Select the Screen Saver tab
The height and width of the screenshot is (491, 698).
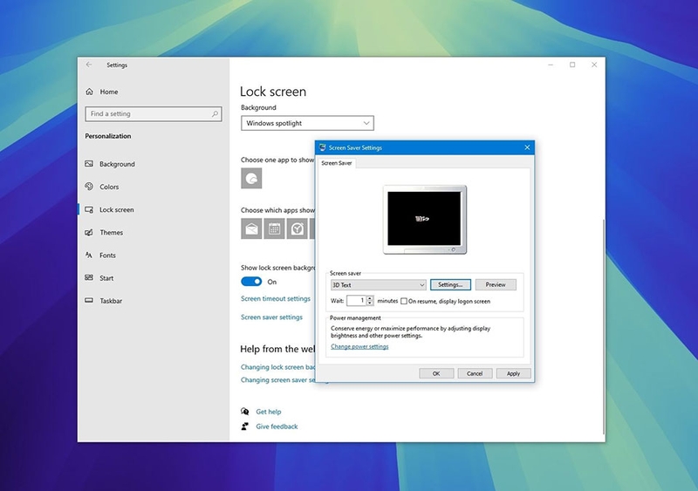[337, 163]
